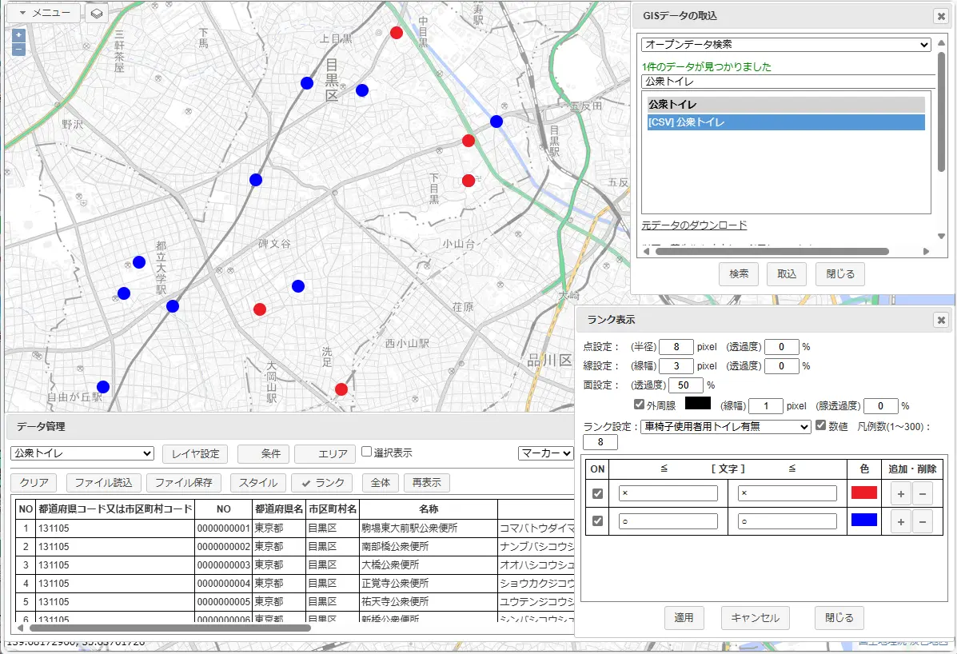957x654 pixels.
Task: Click the 取込 import button
Action: [x=787, y=273]
